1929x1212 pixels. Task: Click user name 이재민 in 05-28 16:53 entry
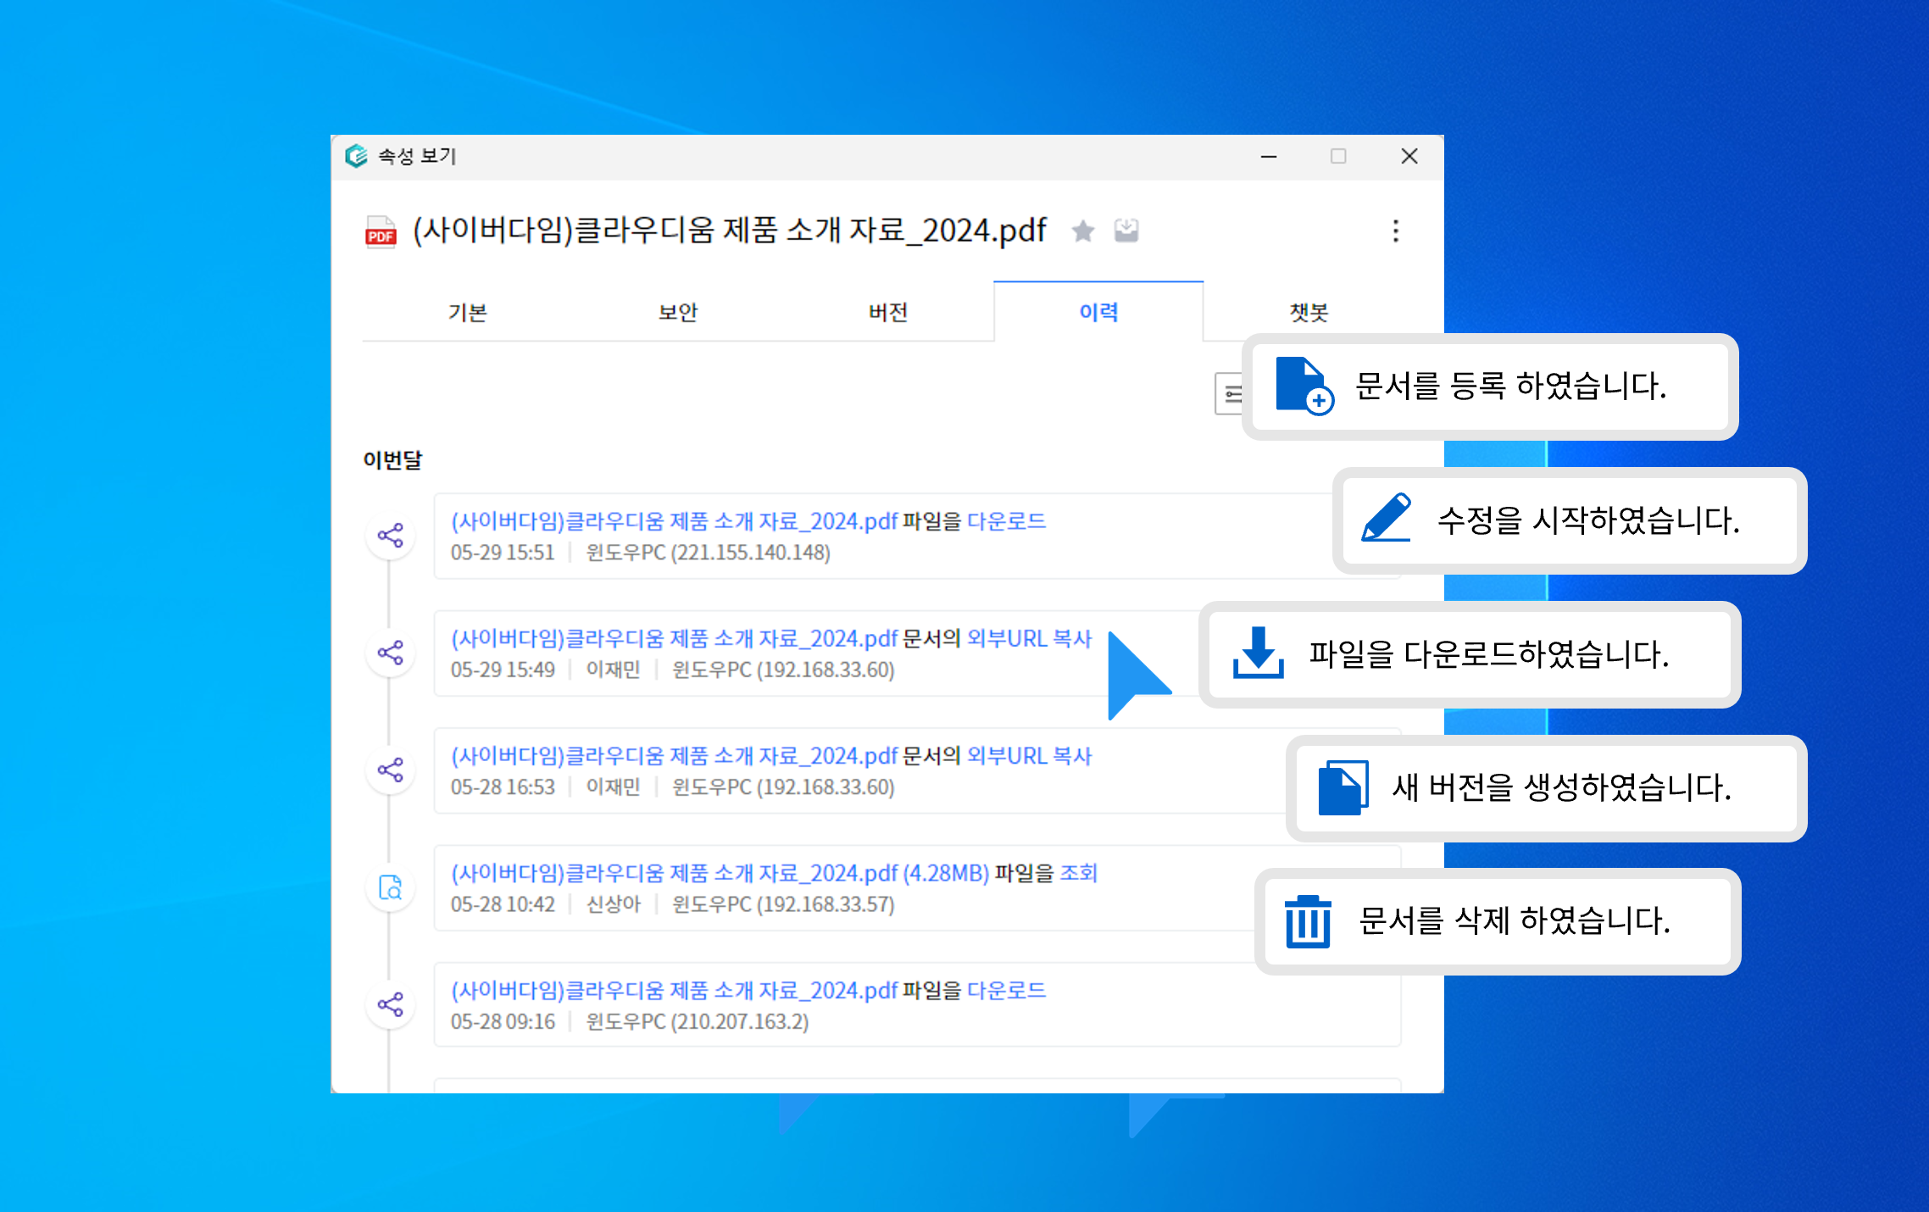coord(614,787)
